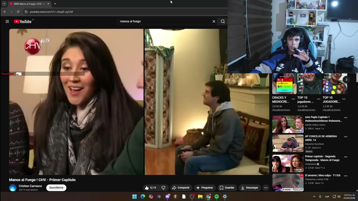This screenshot has width=358, height=201.
Task: Subscribe to channel with Suscribirme
Action: click(x=56, y=188)
